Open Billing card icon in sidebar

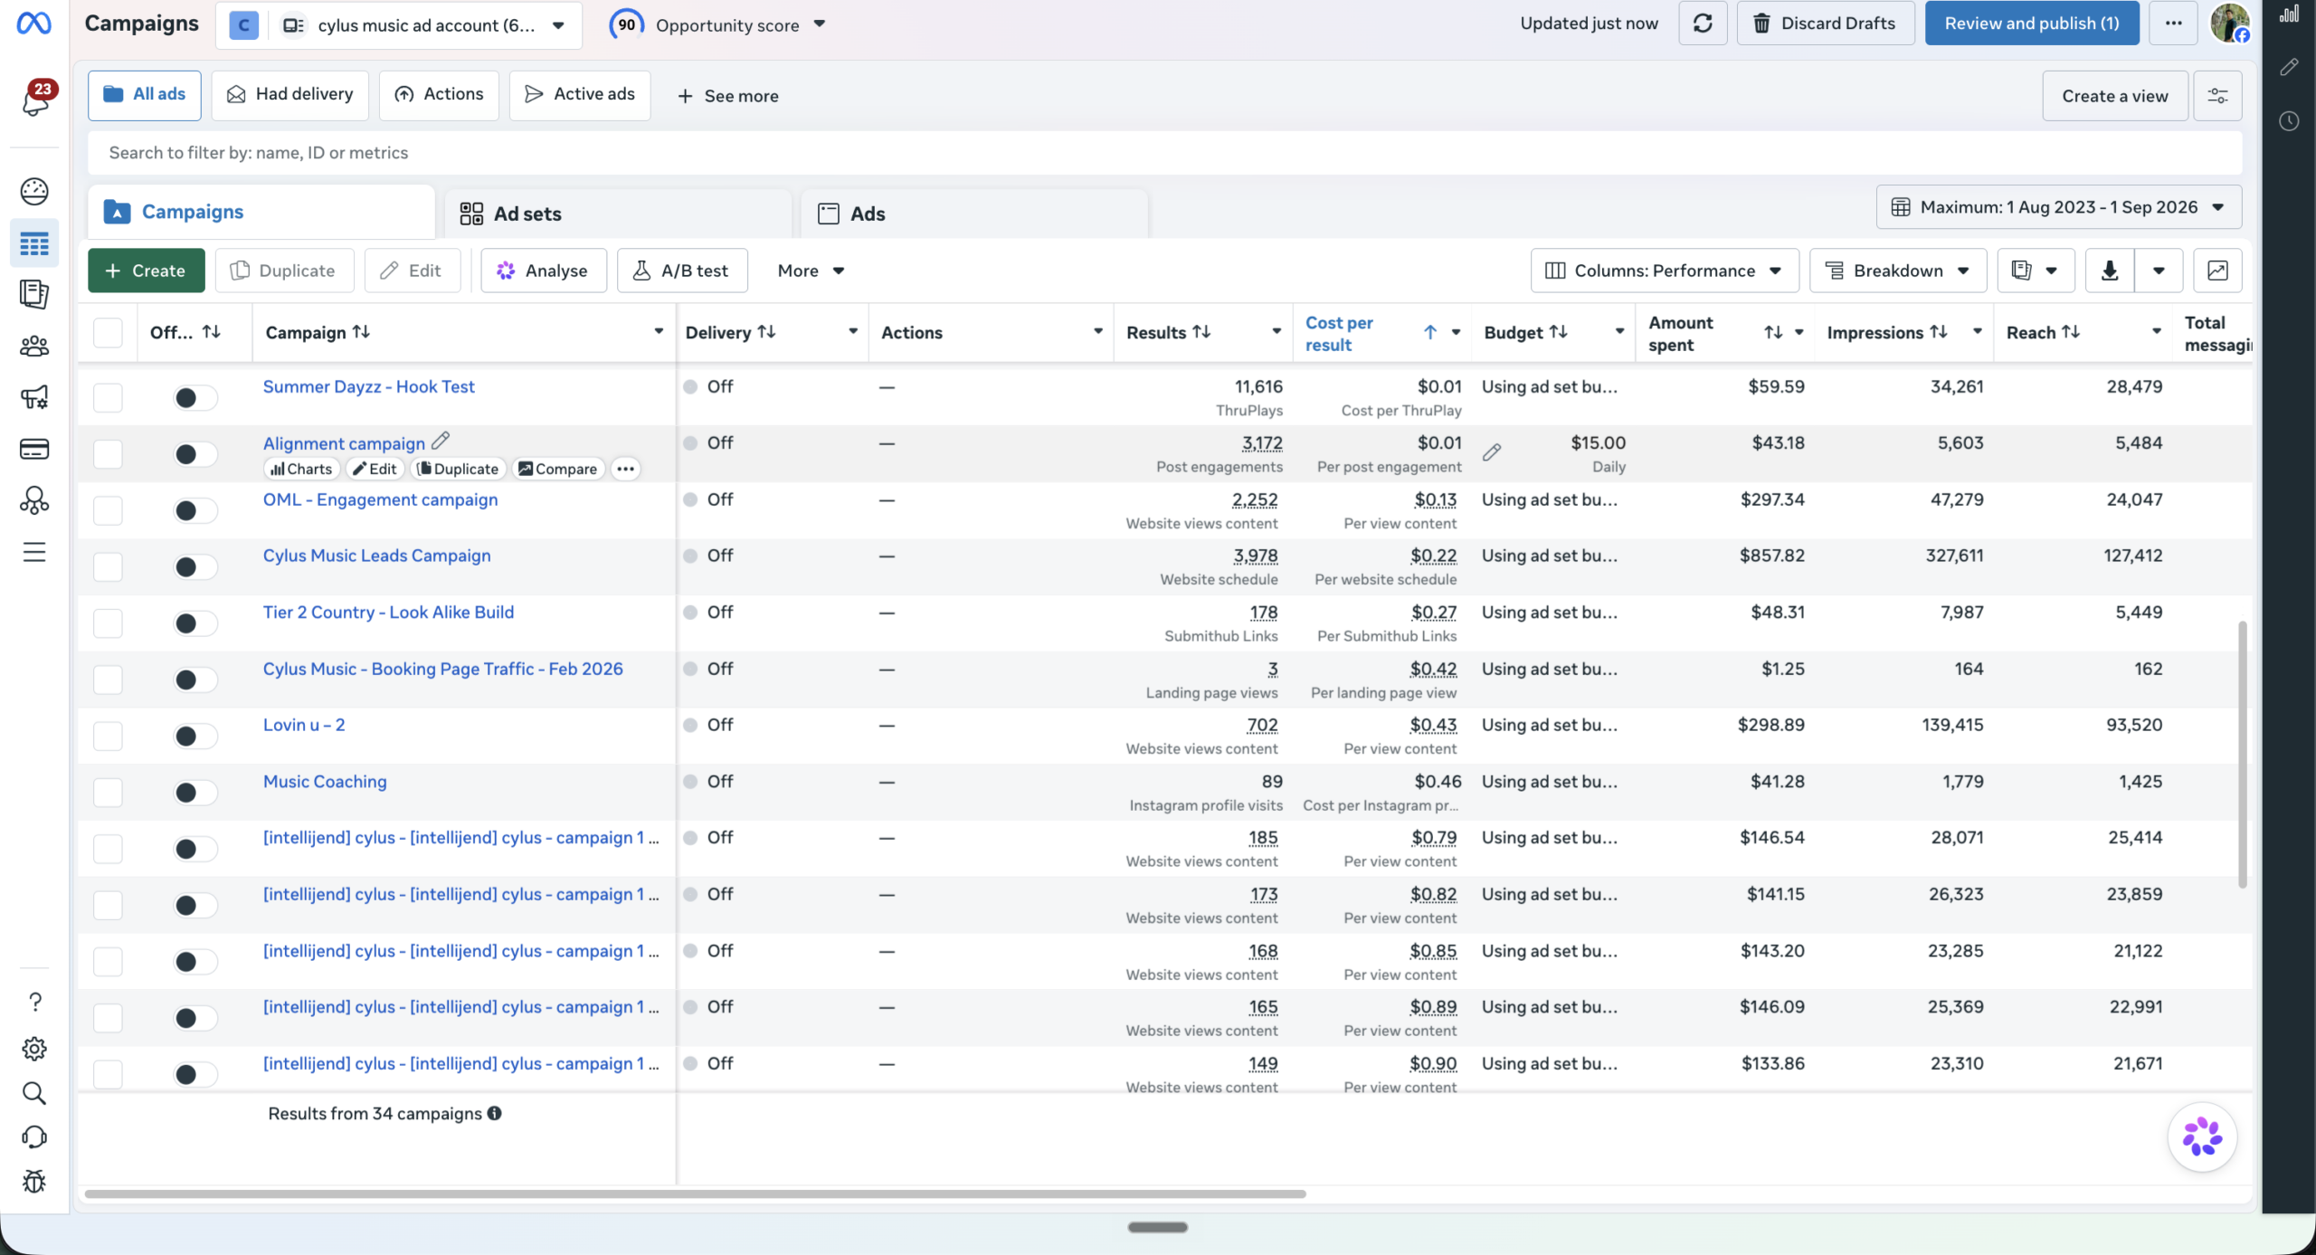tap(34, 449)
